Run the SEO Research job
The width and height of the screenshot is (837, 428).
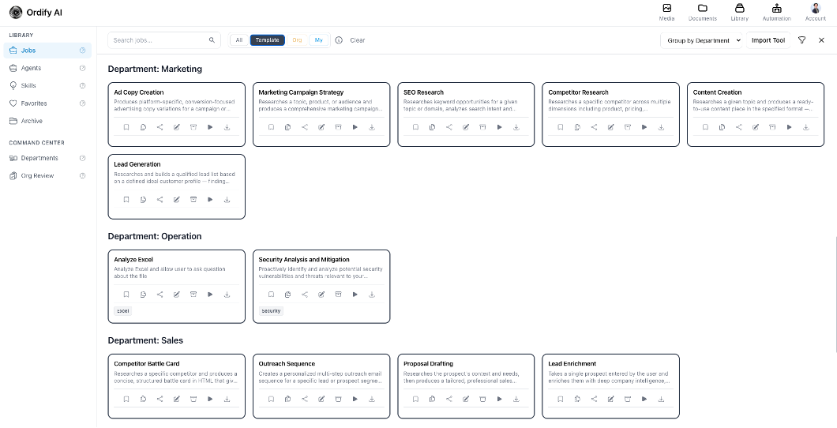(x=500, y=127)
